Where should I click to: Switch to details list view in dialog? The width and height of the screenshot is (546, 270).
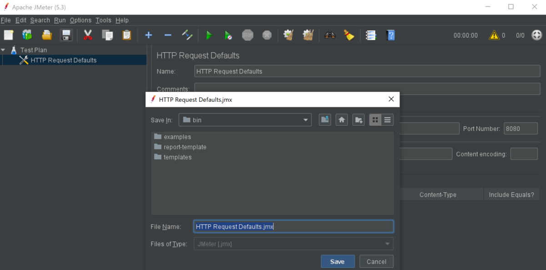388,120
